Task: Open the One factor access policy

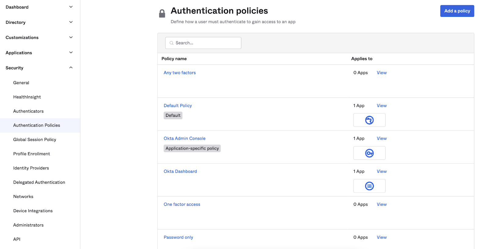Action: [x=182, y=204]
